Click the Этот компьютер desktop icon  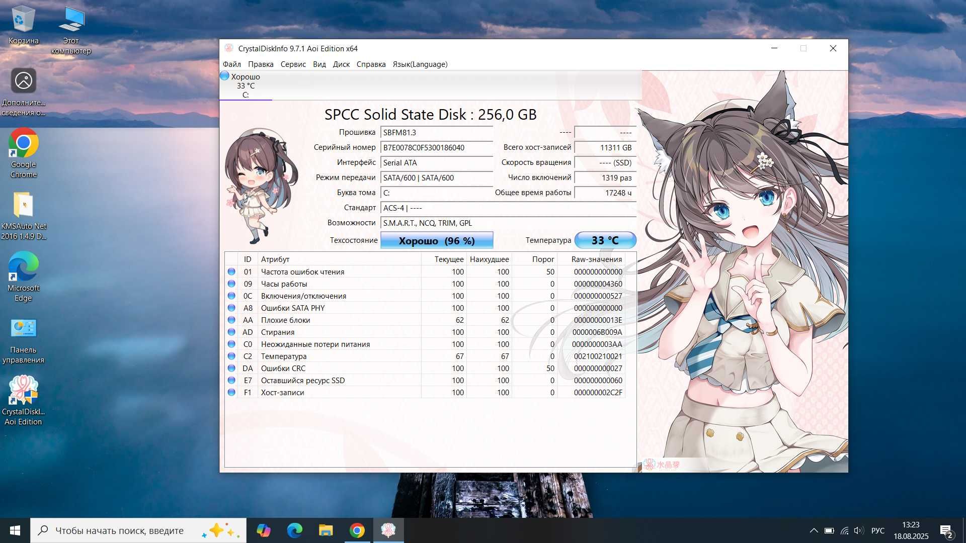[x=71, y=30]
